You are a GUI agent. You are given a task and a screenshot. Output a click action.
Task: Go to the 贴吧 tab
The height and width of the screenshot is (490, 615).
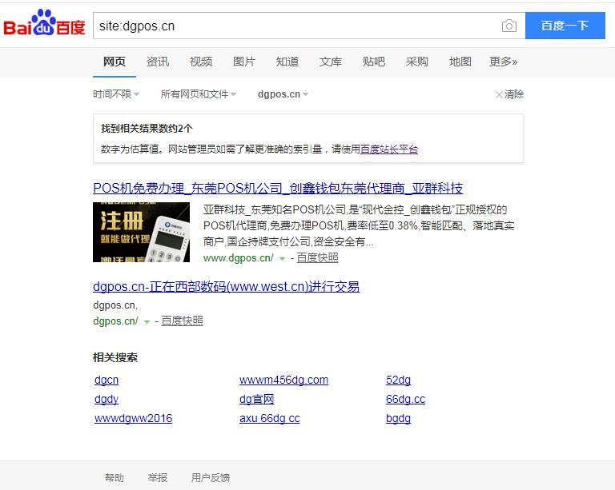click(373, 62)
